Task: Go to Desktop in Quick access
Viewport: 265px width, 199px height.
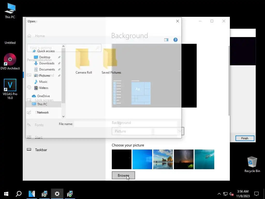Action: pos(42,57)
